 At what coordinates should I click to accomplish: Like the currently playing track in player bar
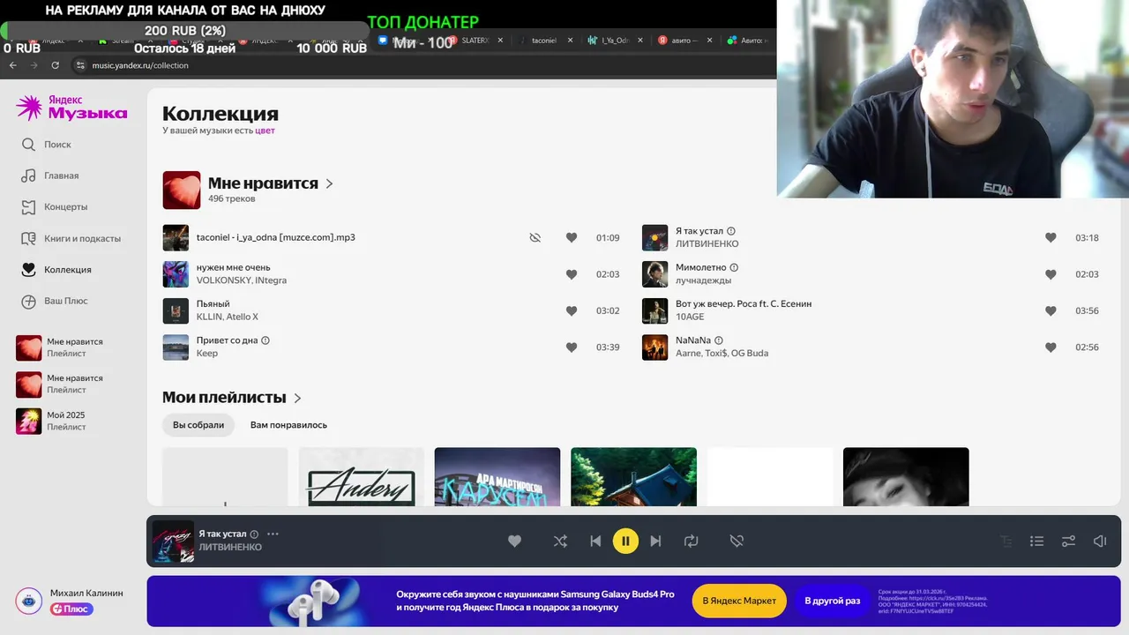(x=514, y=541)
